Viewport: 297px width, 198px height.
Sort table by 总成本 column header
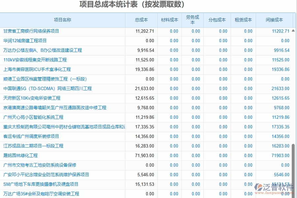[x=142, y=20]
